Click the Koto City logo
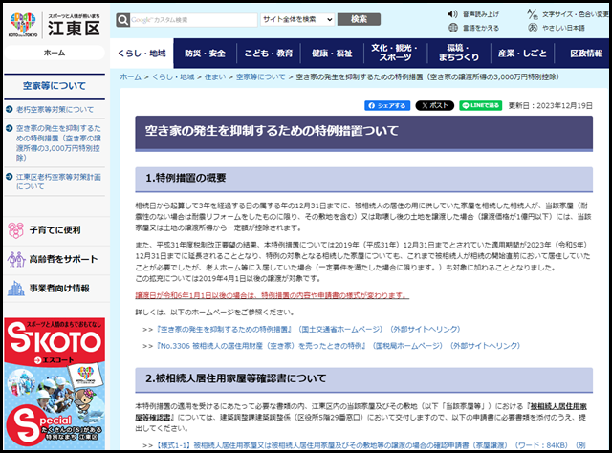Image resolution: width=612 pixels, height=453 pixels. (55, 25)
